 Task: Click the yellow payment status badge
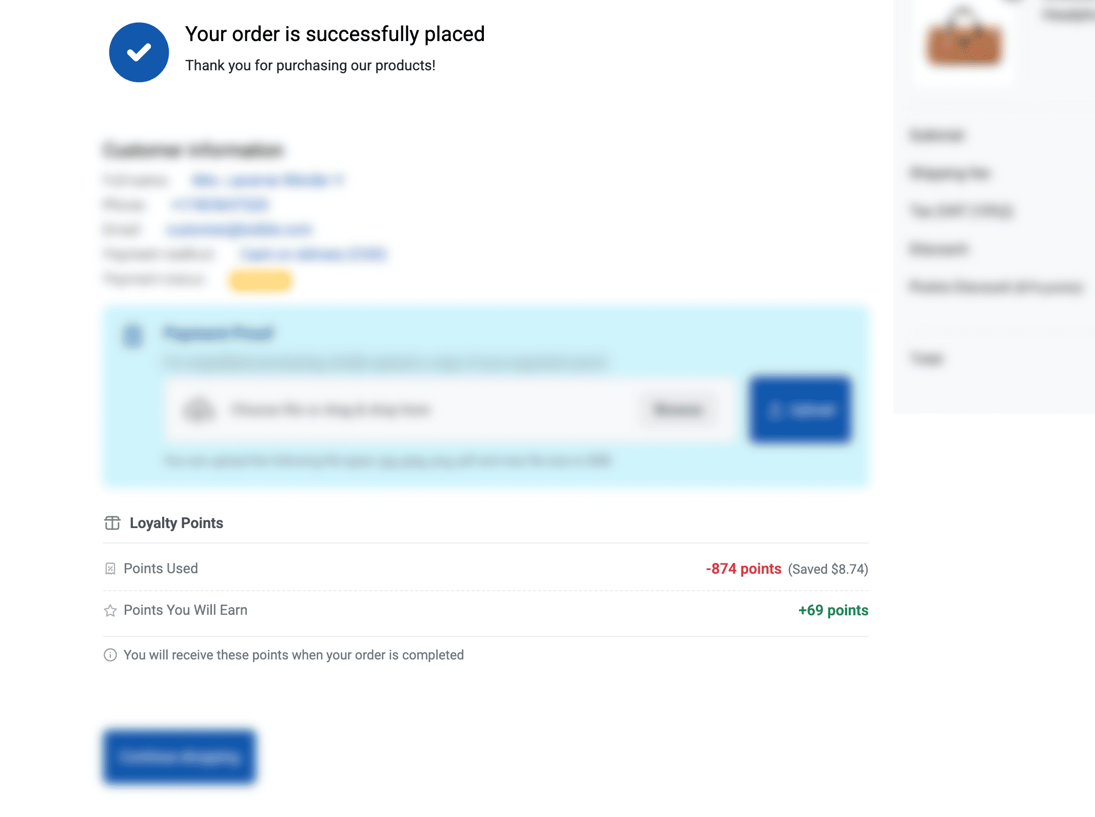coord(260,280)
